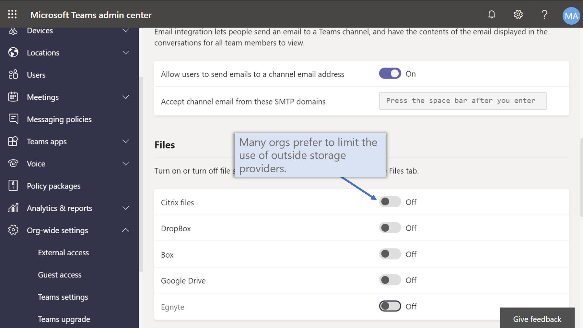
Task: Expand the Analytics & reports chevron
Action: pyautogui.click(x=126, y=208)
